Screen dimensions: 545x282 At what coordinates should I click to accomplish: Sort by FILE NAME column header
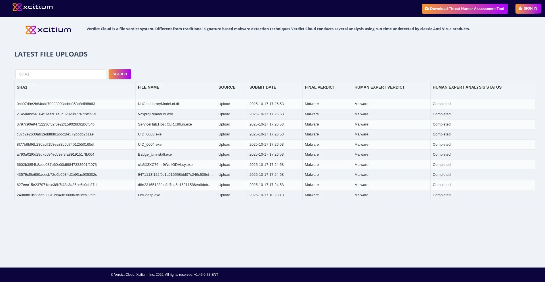pyautogui.click(x=148, y=87)
